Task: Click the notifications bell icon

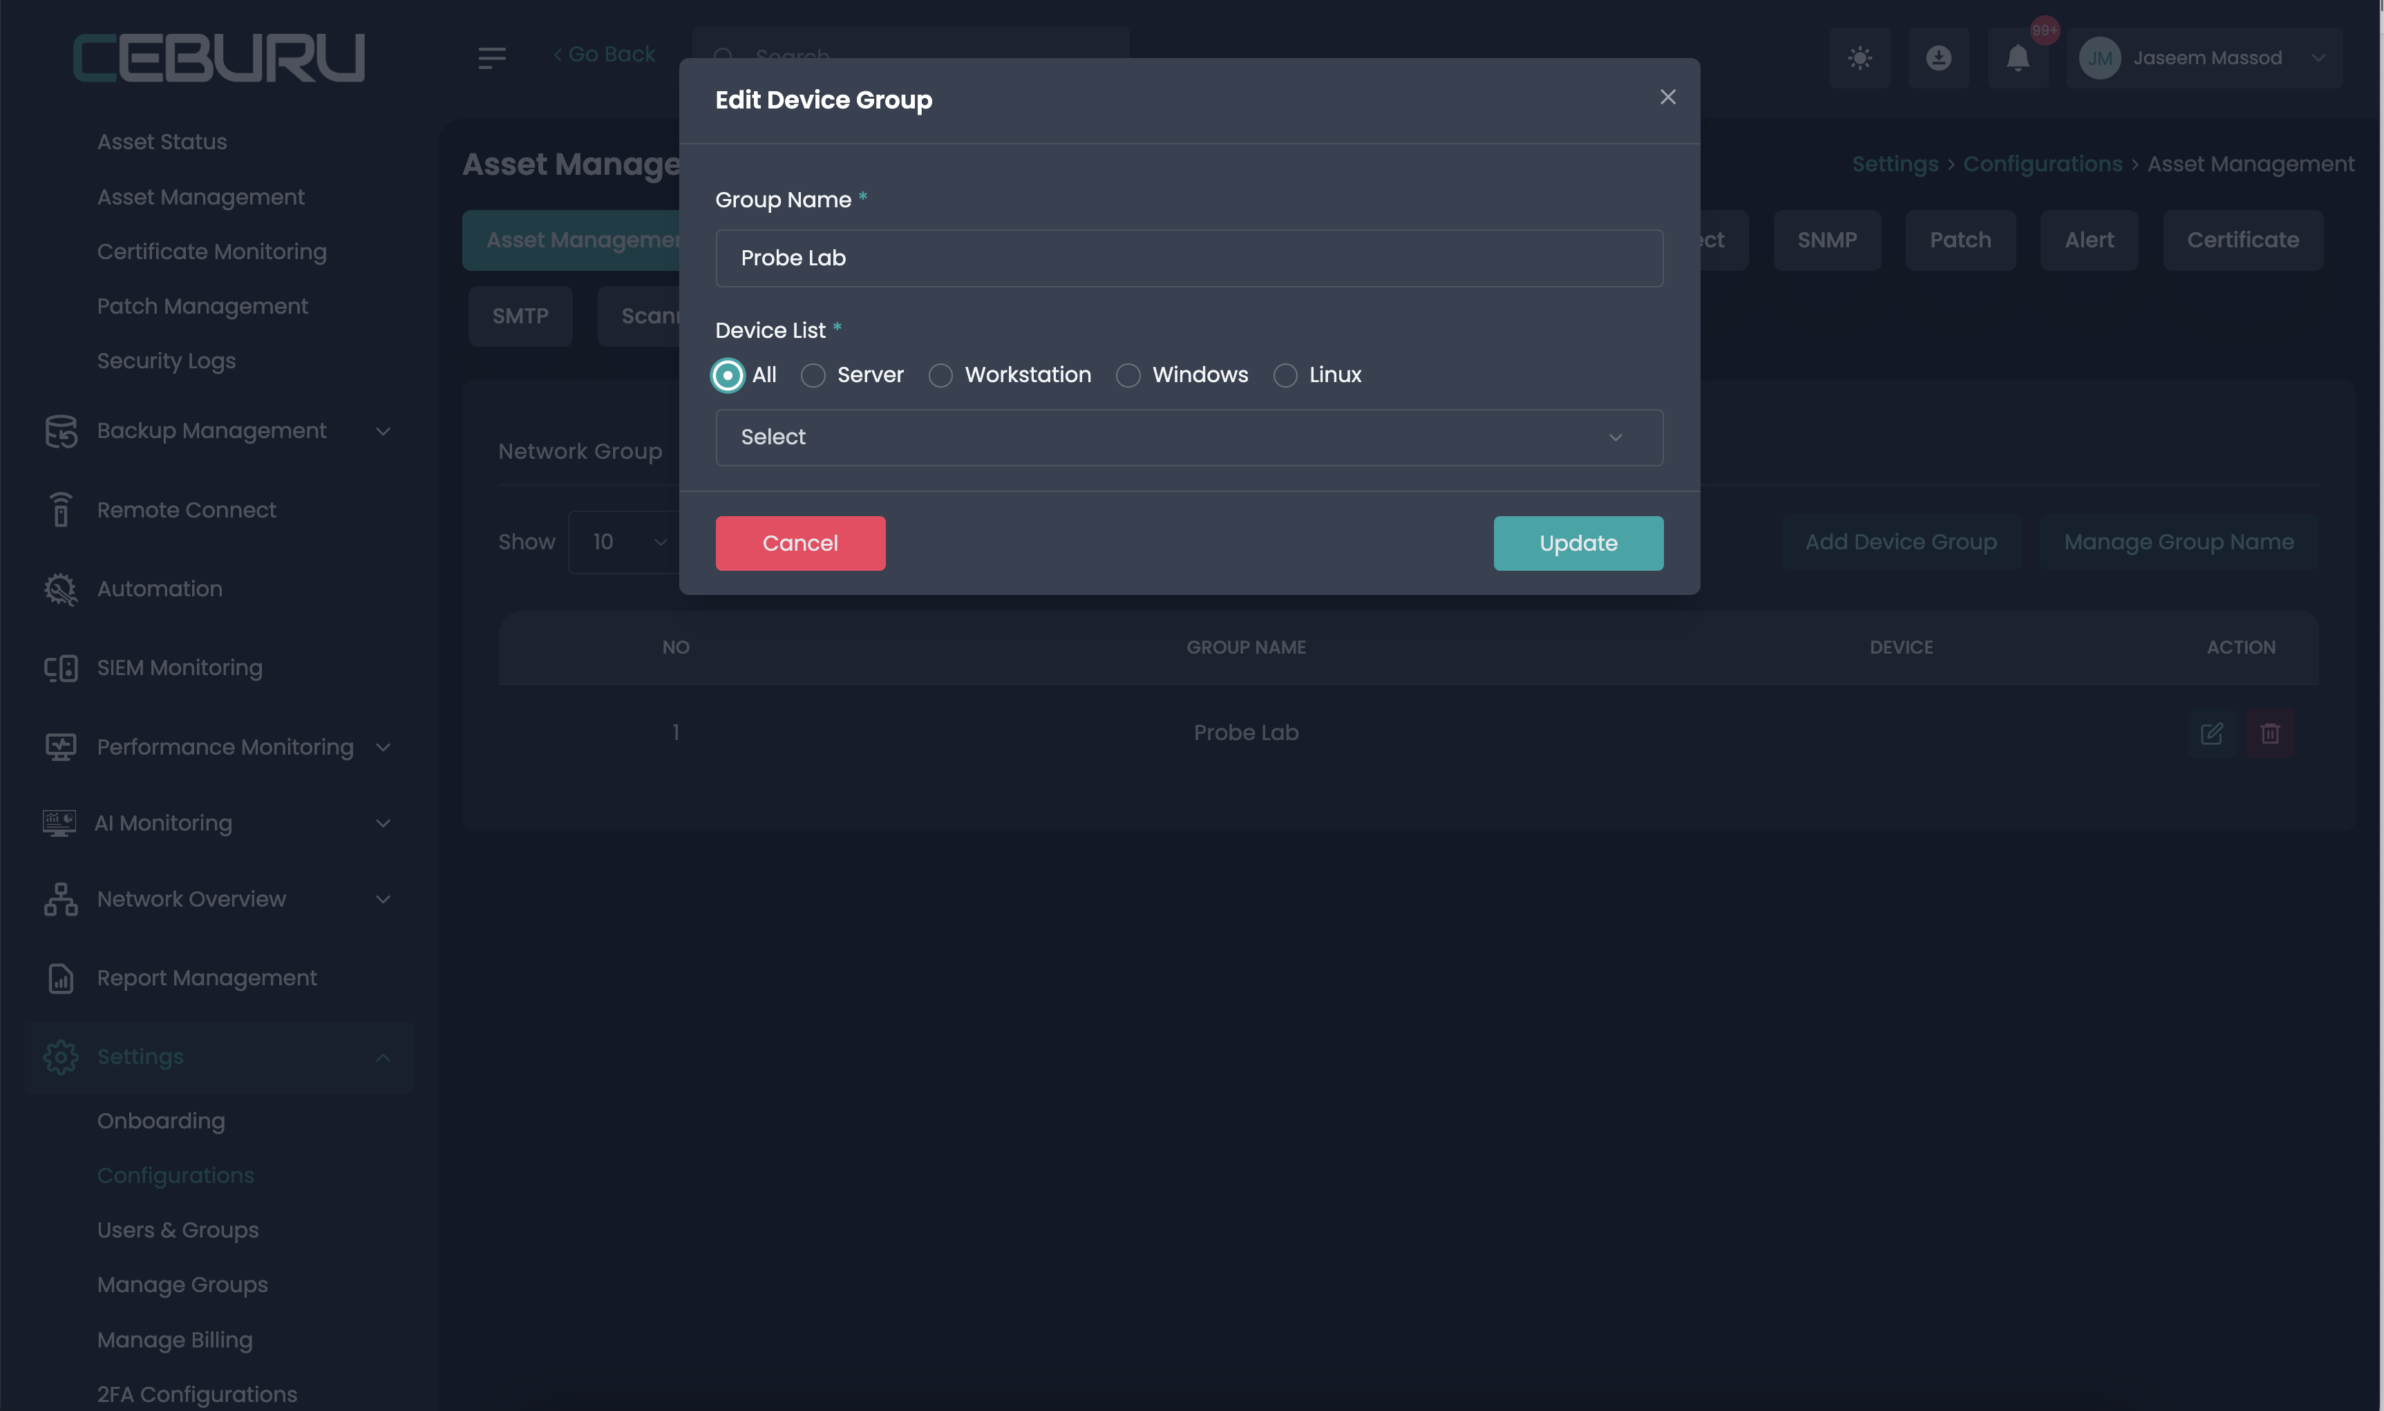Action: [2017, 58]
